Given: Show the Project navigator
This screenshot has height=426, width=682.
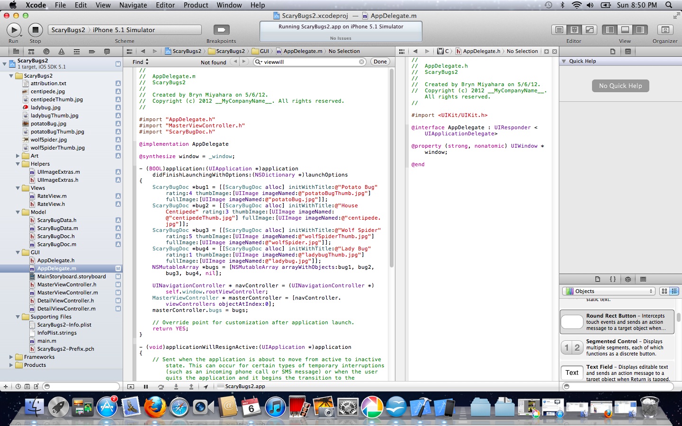Looking at the screenshot, I should click(x=16, y=51).
